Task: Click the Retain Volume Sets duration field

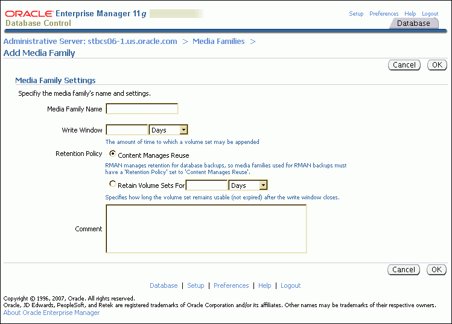Action: pyautogui.click(x=206, y=185)
